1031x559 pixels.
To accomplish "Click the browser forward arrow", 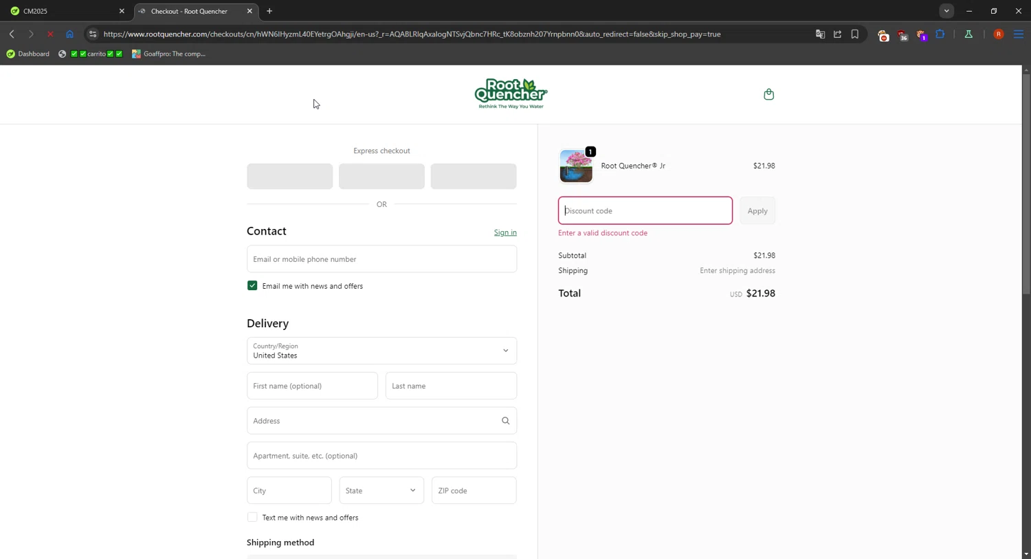I will [31, 34].
